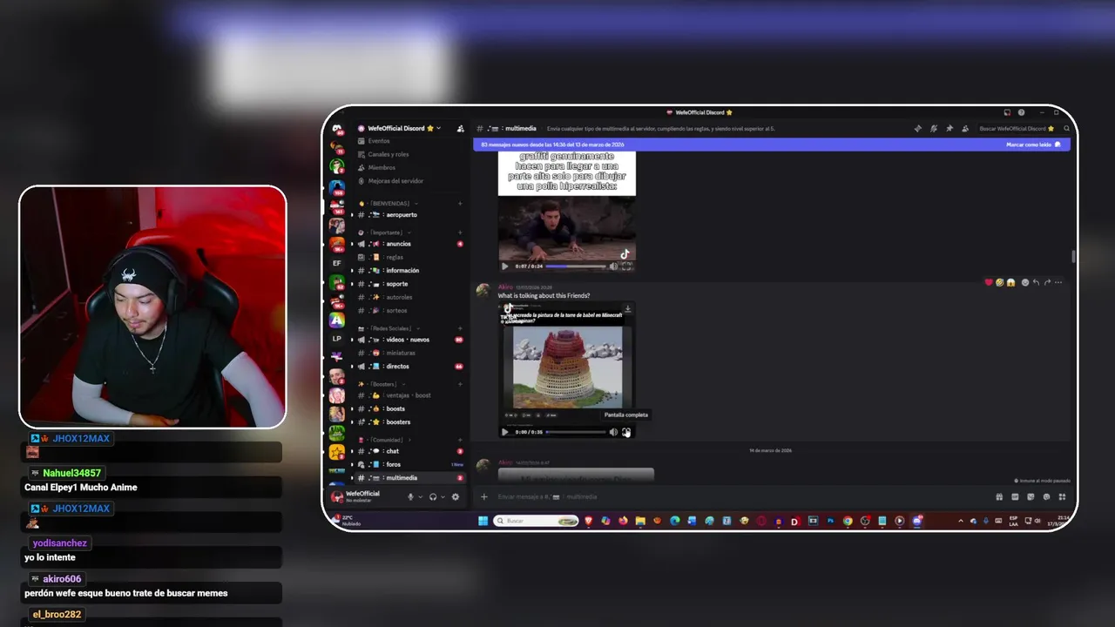Open emoji picker in message bar
The image size is (1115, 627).
[x=1046, y=496]
